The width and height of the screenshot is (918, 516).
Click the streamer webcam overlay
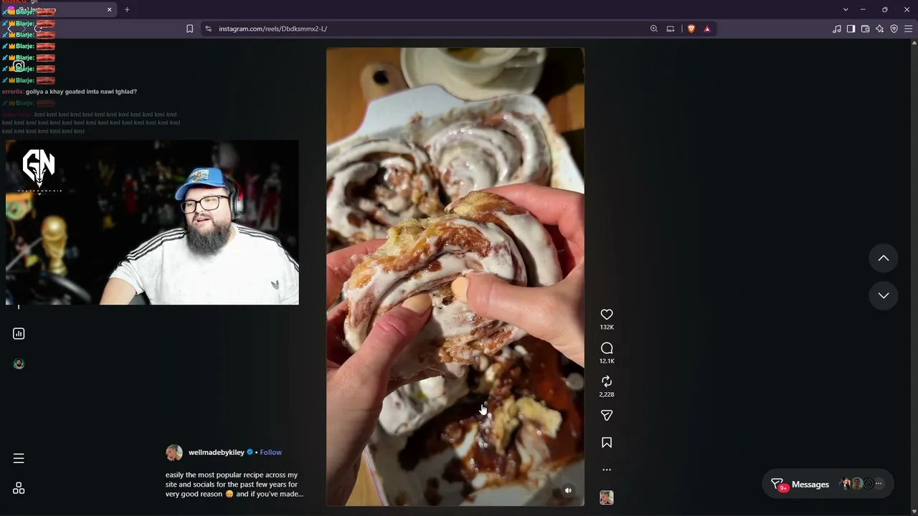152,222
